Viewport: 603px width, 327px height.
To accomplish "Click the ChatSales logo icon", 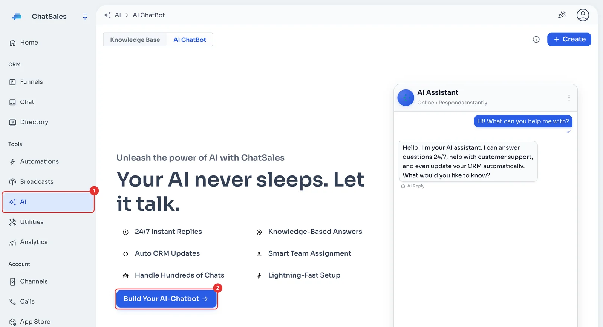I will [x=17, y=17].
